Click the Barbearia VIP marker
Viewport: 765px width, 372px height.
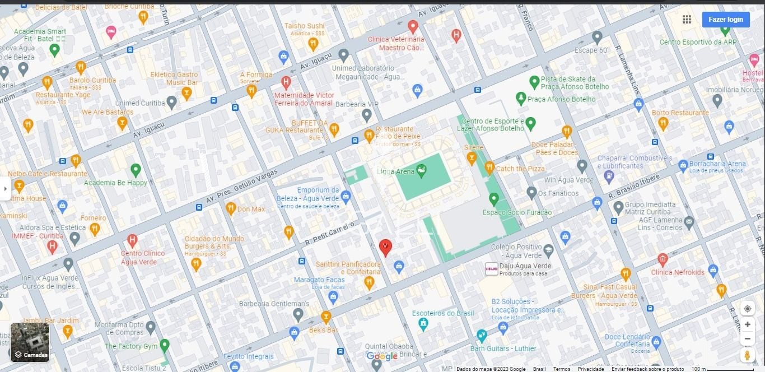pos(367,115)
